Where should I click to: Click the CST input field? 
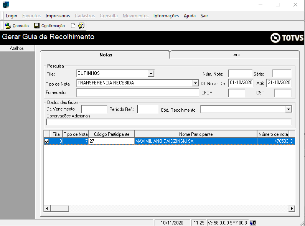283,93
